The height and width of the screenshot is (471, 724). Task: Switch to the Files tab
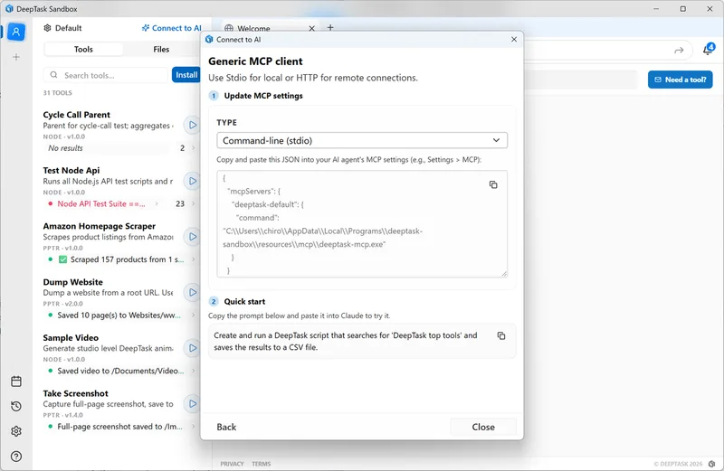click(x=161, y=50)
